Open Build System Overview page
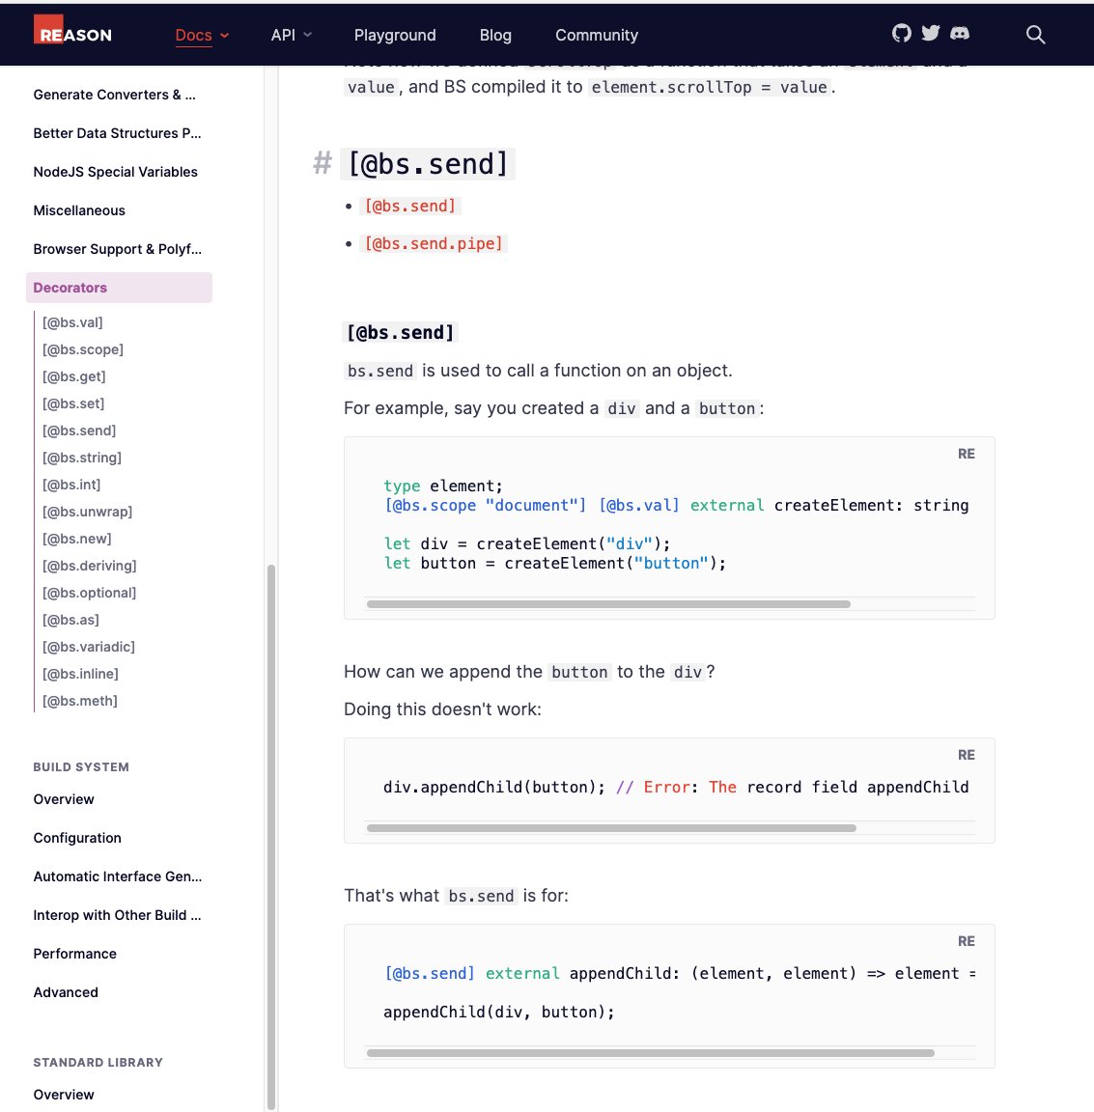 [63, 799]
